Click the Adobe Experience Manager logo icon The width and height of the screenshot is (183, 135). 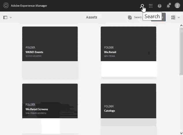6,5
